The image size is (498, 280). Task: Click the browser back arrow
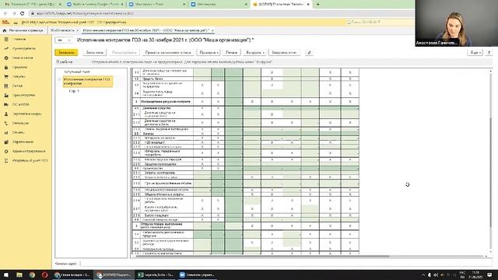click(5, 13)
